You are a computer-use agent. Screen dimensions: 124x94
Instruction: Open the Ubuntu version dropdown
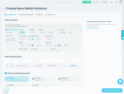pos(17,79)
